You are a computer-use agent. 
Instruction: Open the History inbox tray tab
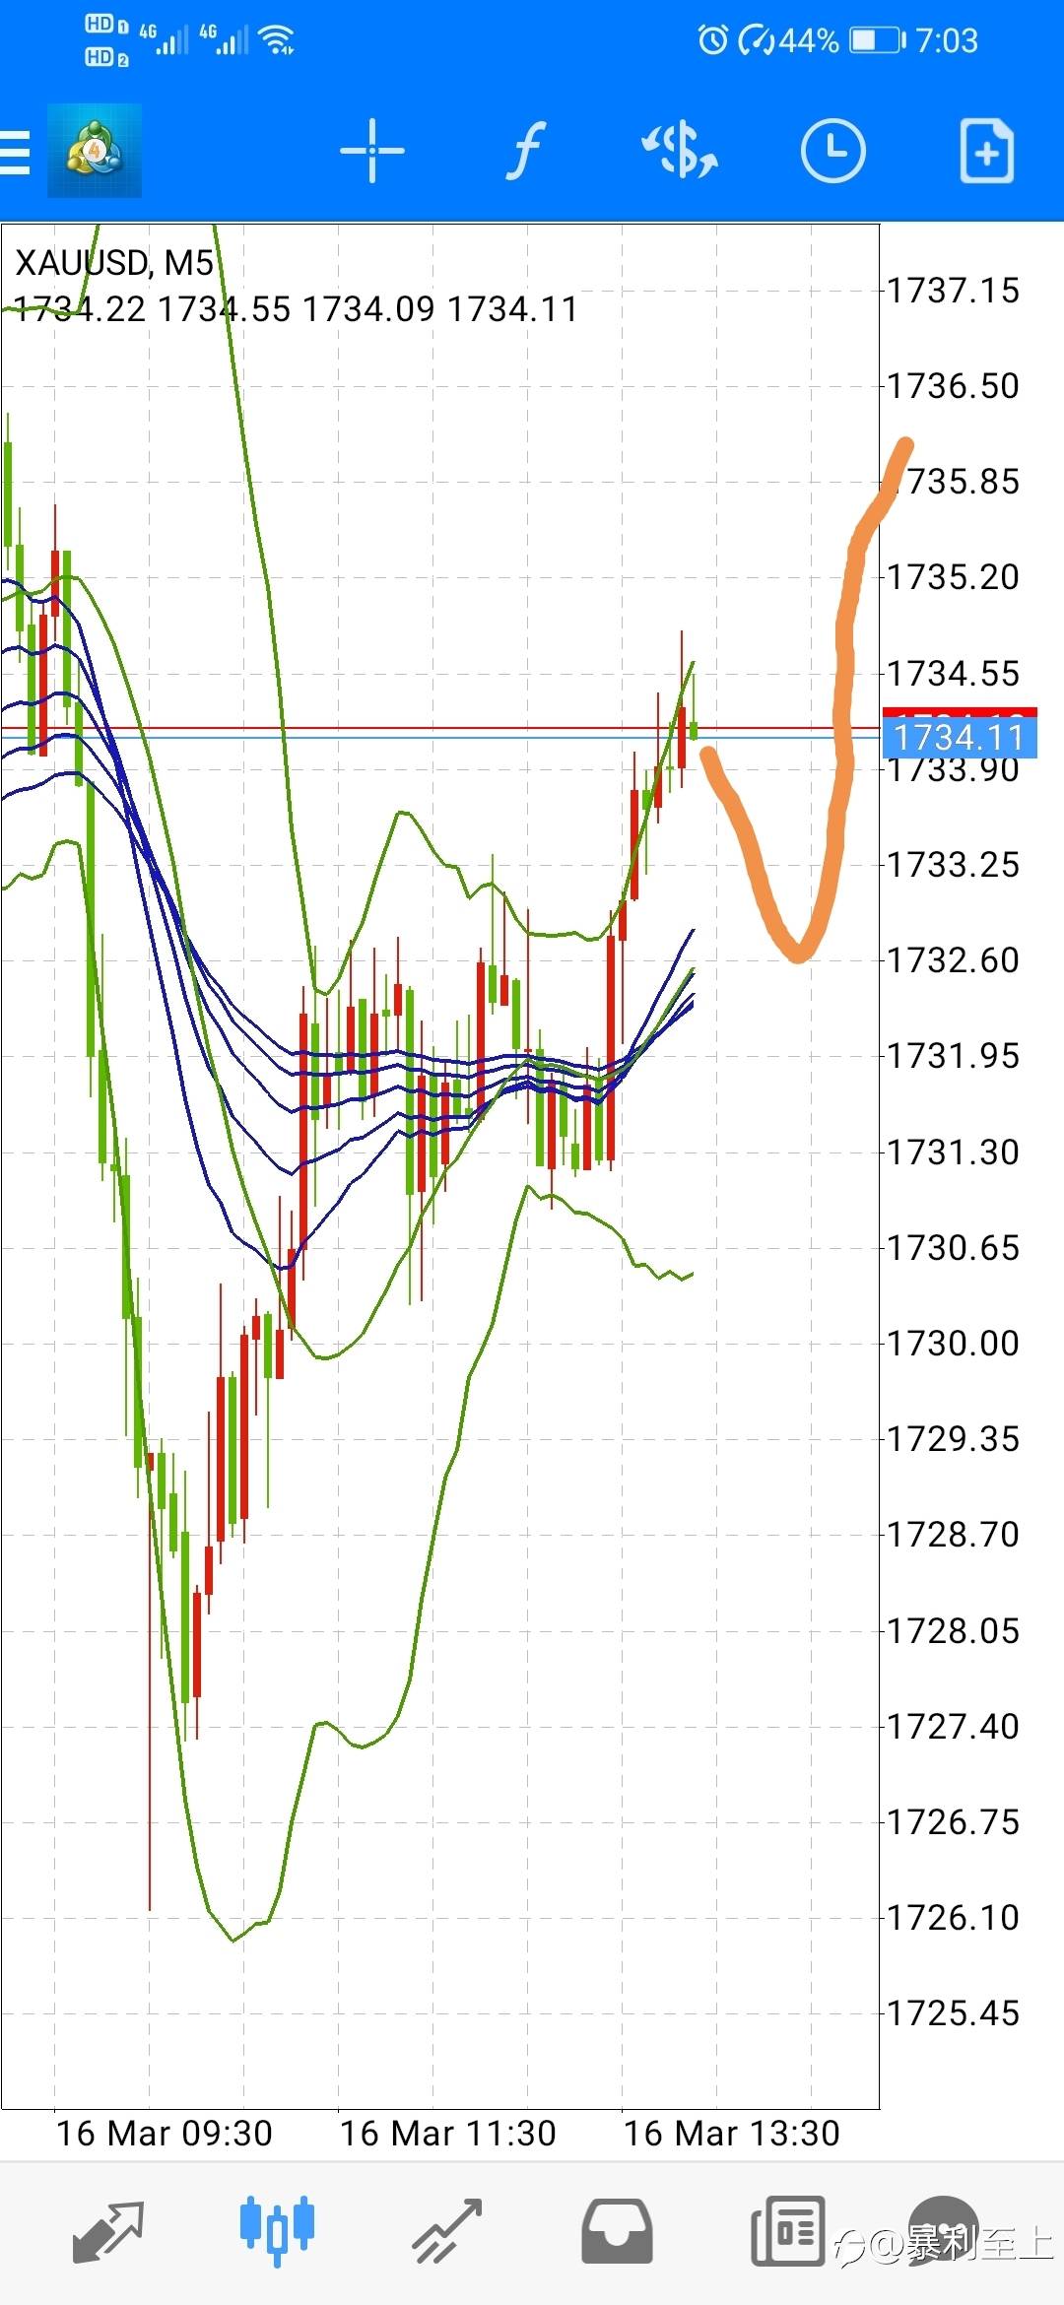[617, 2230]
